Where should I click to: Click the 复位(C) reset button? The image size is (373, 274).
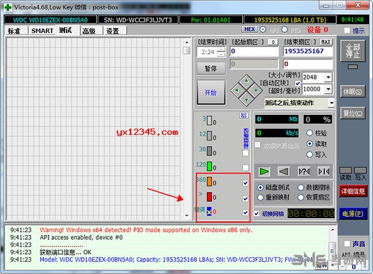pos(352,113)
